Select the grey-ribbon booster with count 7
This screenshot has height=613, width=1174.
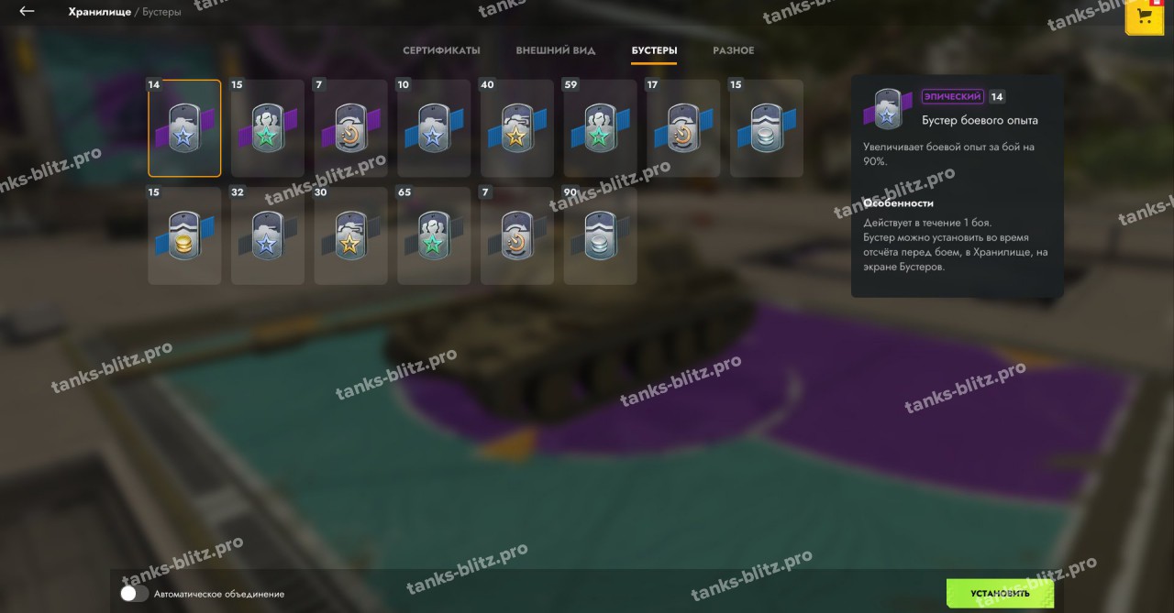[x=517, y=235]
